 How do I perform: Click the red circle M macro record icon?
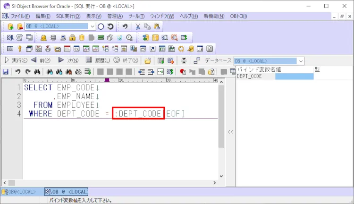(183, 72)
